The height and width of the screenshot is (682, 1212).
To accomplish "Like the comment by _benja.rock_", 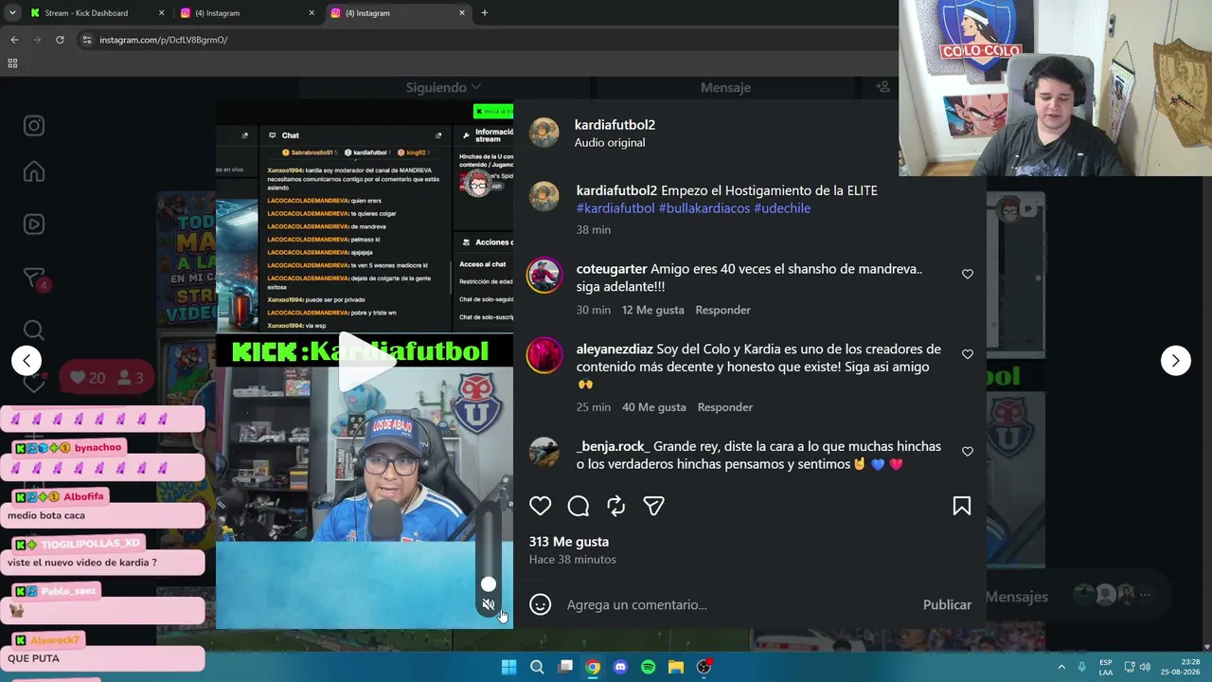I will 968,452.
